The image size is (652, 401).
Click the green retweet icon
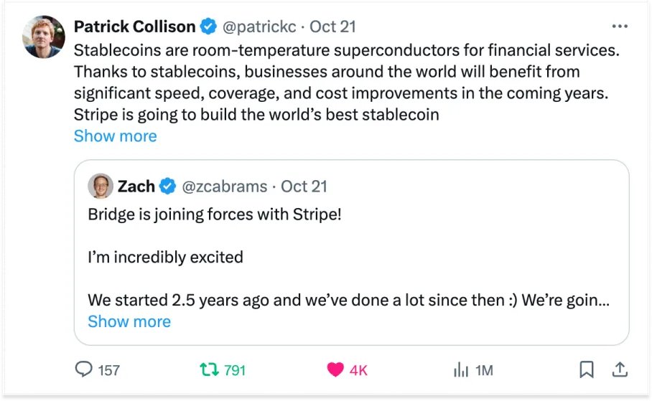[209, 369]
